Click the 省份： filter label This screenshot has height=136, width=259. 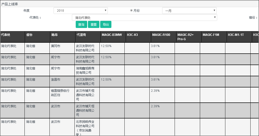(253, 18)
